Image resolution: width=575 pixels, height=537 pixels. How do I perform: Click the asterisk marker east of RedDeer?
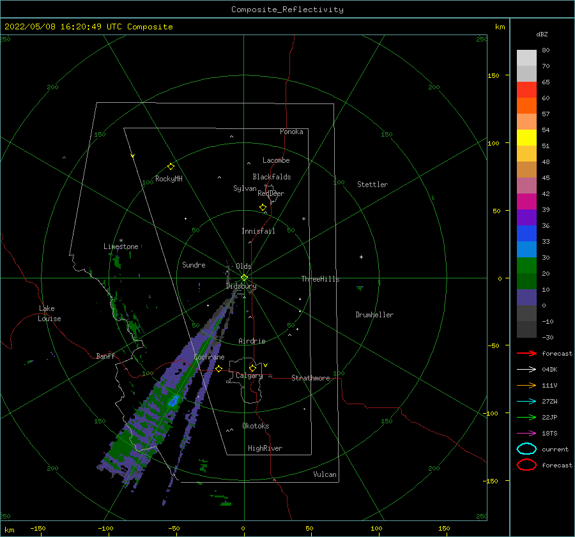303,219
